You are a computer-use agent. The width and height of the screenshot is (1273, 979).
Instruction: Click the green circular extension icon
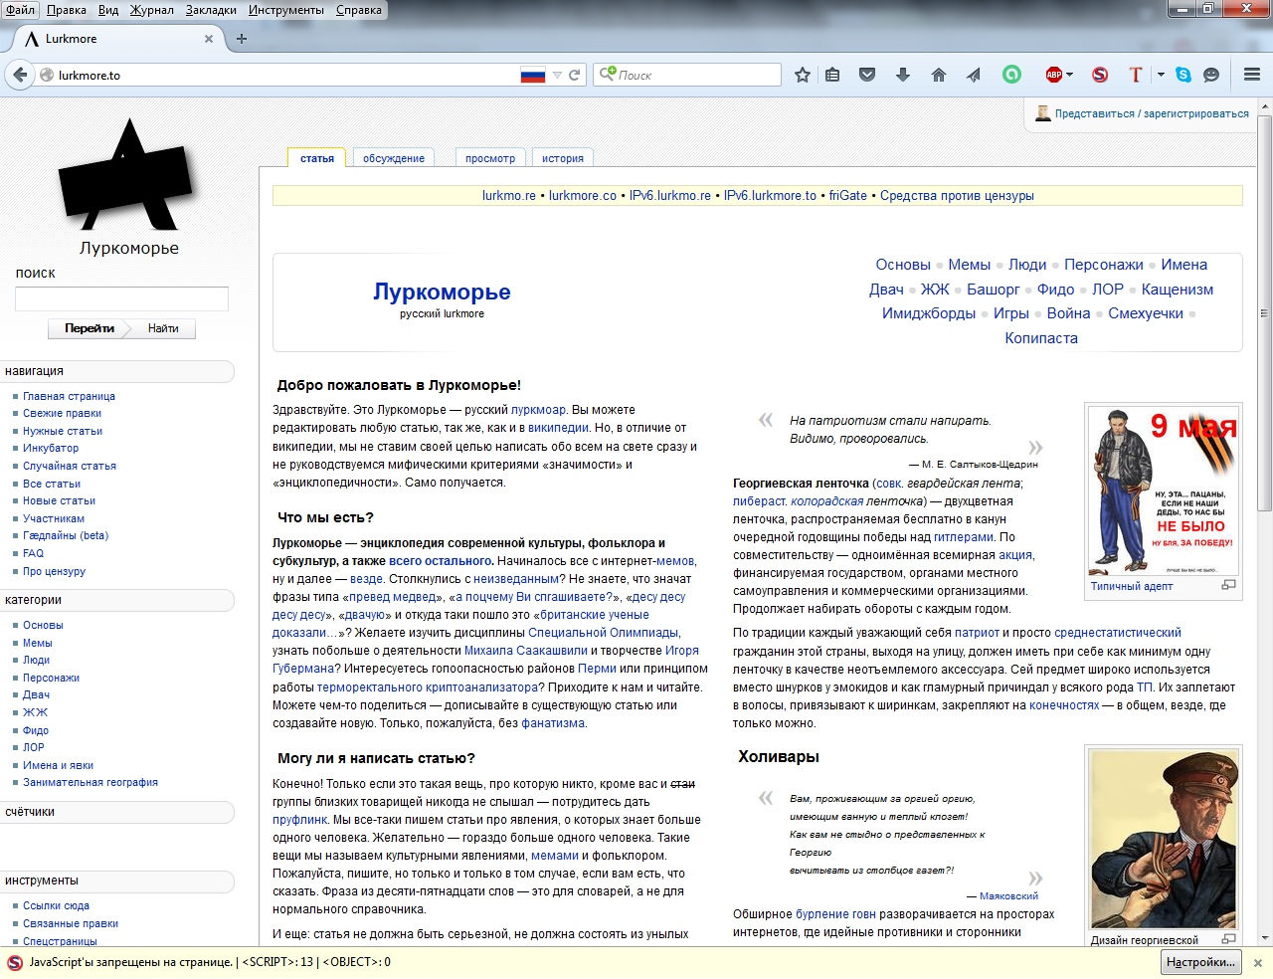[x=1011, y=75]
